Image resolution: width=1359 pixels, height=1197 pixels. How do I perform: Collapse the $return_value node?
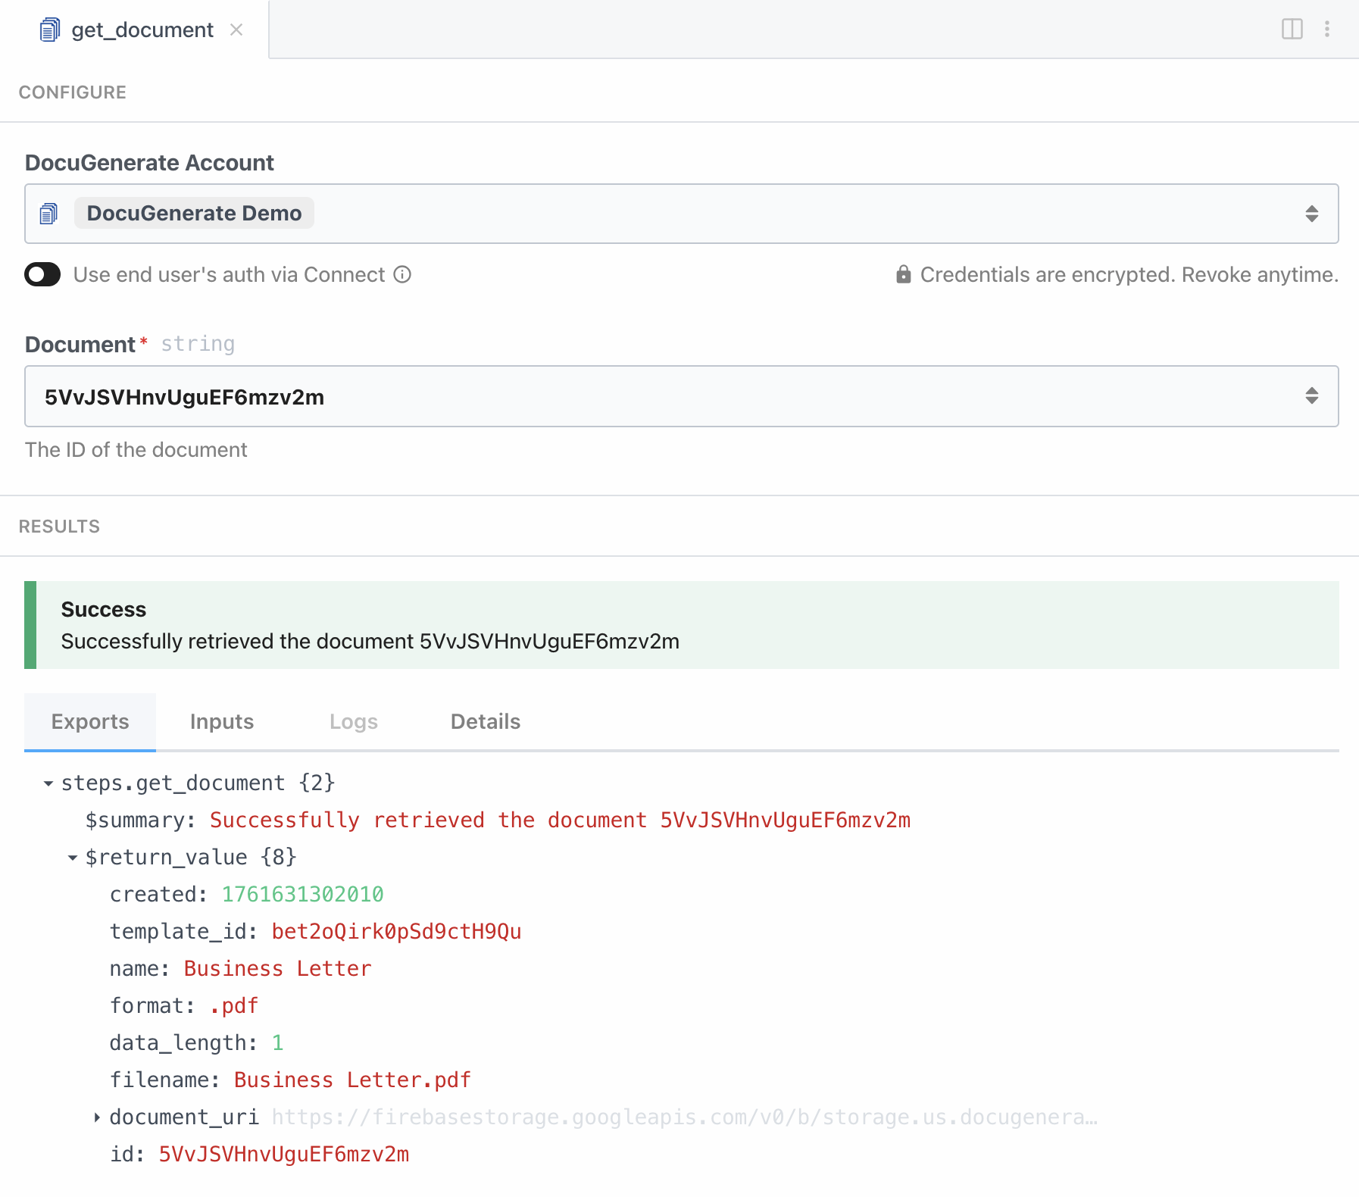[x=73, y=858]
